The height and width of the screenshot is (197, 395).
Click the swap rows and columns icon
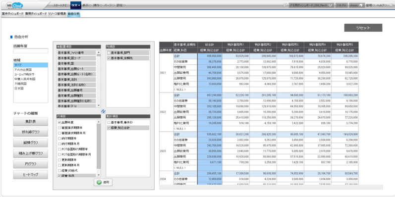pyautogui.click(x=103, y=111)
